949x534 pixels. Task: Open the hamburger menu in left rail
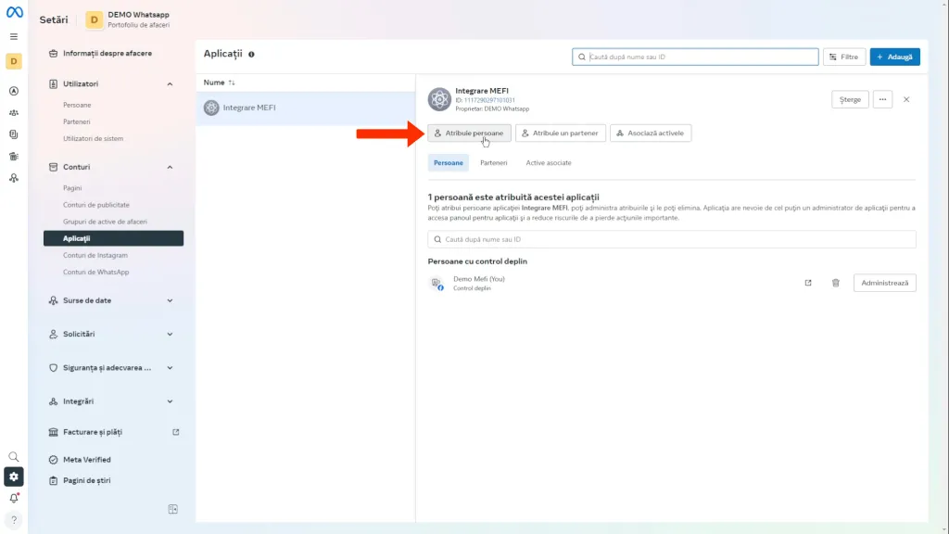pos(13,36)
